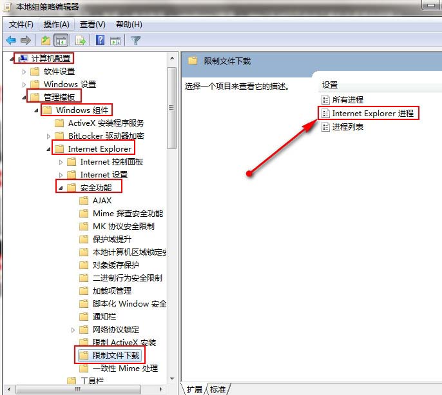442x395 pixels.
Task: Expand the 网络协议锁定 node
Action: (x=73, y=330)
